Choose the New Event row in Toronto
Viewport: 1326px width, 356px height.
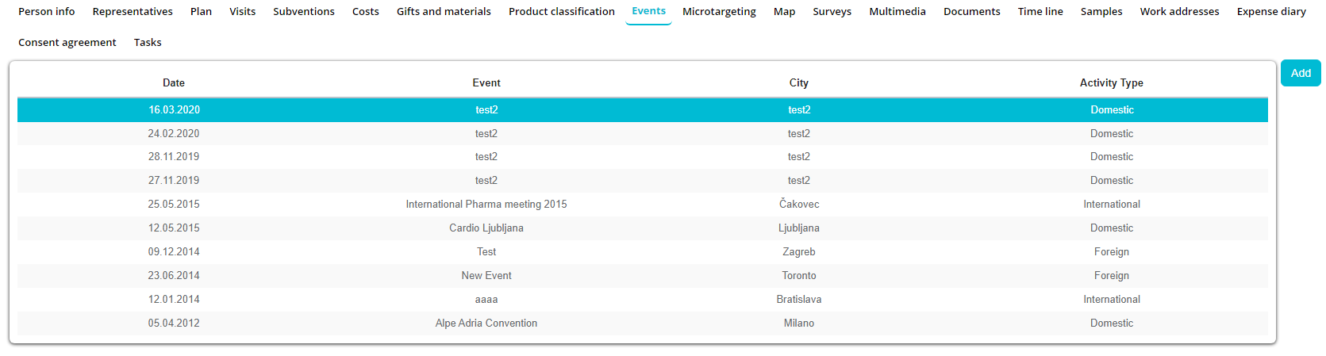pyautogui.click(x=486, y=276)
